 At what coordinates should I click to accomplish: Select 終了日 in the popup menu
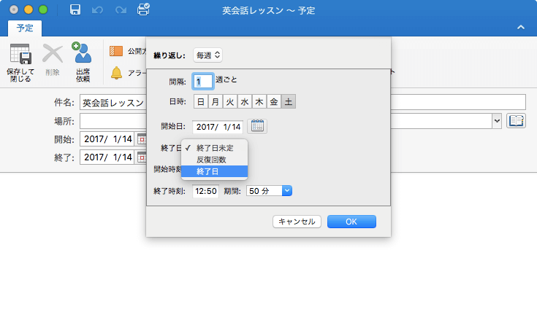coord(207,171)
